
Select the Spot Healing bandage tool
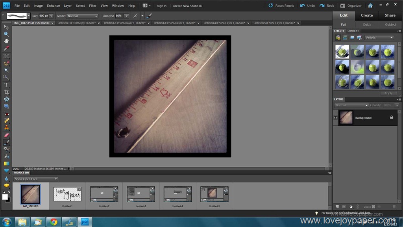(6, 121)
